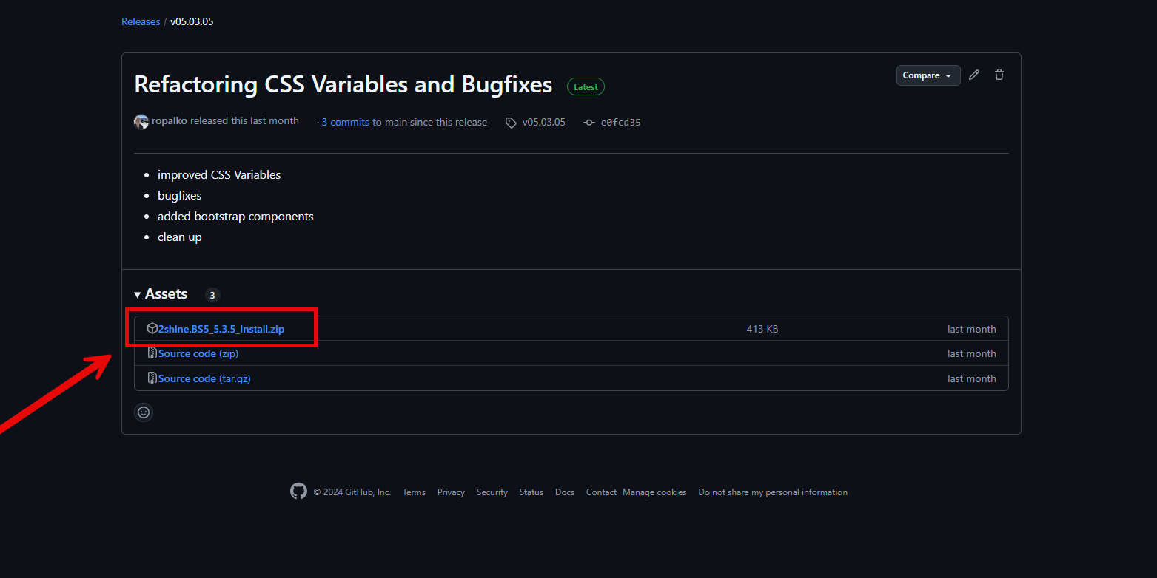Open the Compare dropdown
The image size is (1157, 578).
(928, 75)
